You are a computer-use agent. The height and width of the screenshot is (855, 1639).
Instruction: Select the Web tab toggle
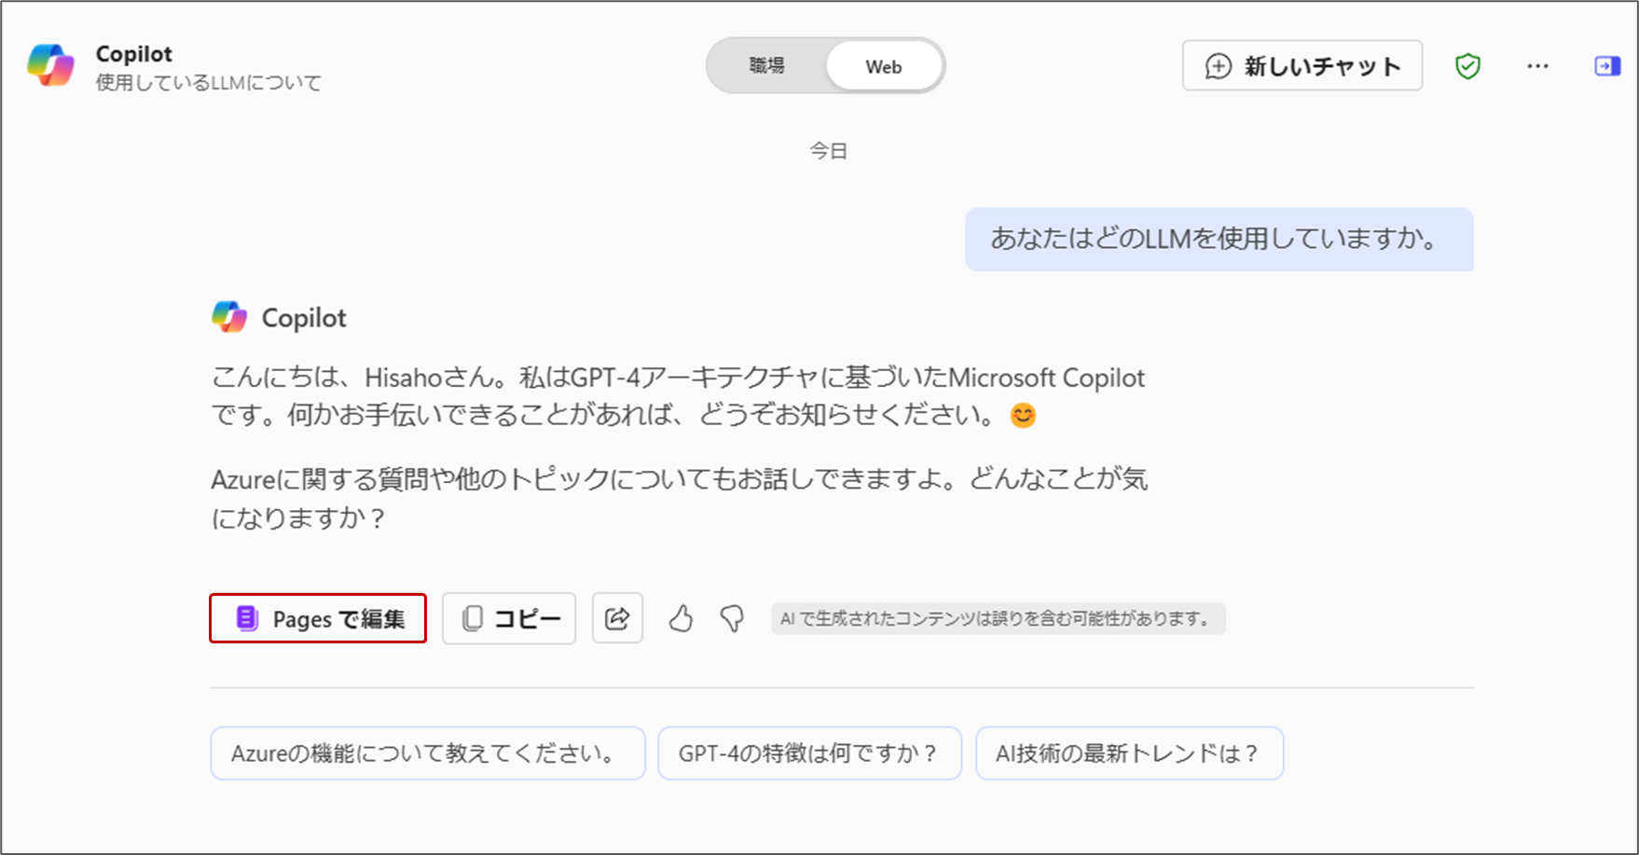[x=884, y=66]
